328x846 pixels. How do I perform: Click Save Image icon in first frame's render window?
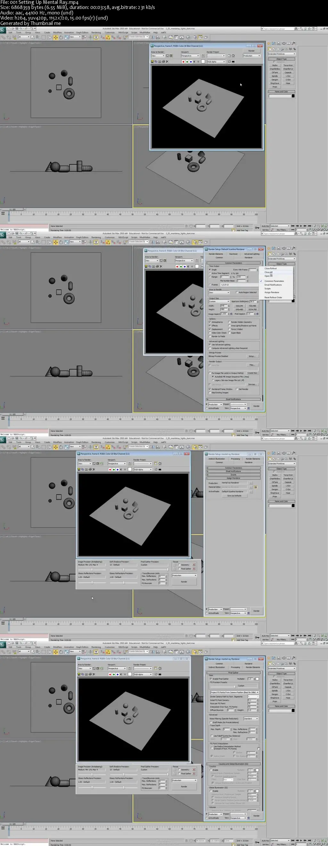tap(152, 61)
